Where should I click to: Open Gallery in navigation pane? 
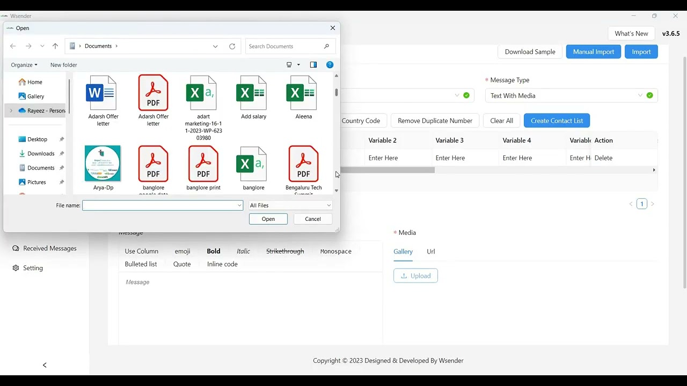click(31, 96)
